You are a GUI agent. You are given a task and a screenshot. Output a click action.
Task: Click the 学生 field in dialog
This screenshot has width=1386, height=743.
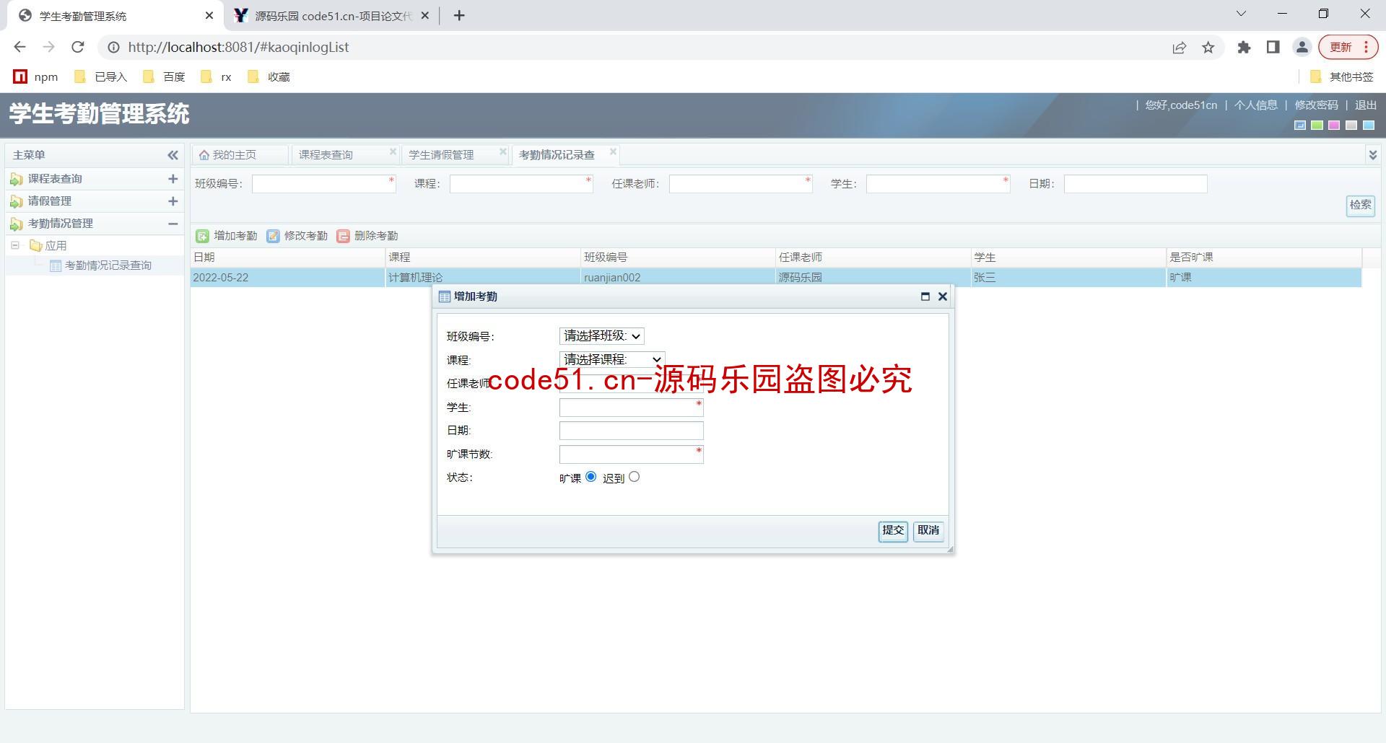point(632,408)
